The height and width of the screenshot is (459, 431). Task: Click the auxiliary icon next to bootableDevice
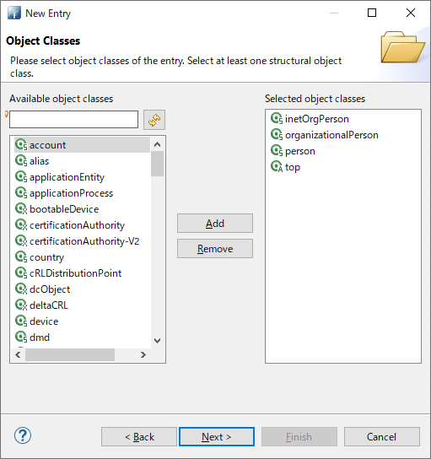21,208
